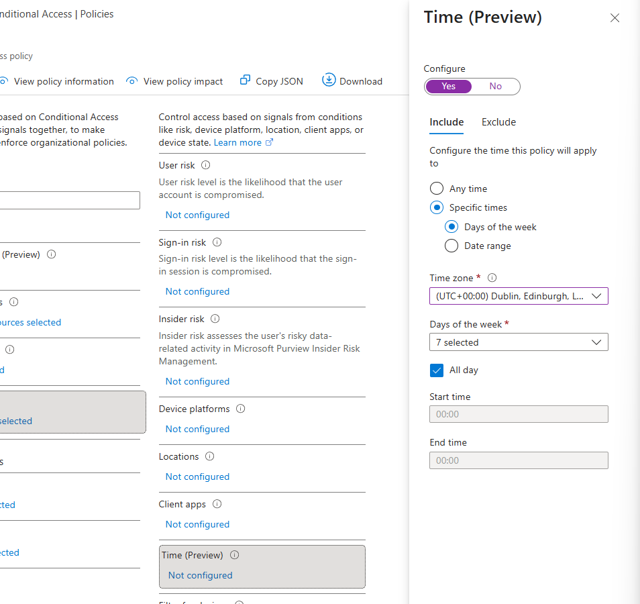This screenshot has width=640, height=604.
Task: Configure Client apps via Not configured
Action: point(197,524)
